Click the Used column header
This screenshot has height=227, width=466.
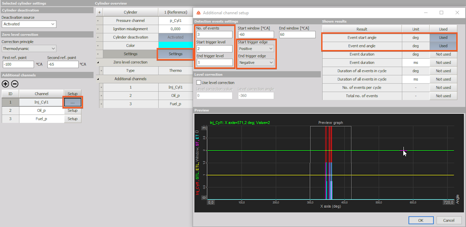(x=443, y=29)
